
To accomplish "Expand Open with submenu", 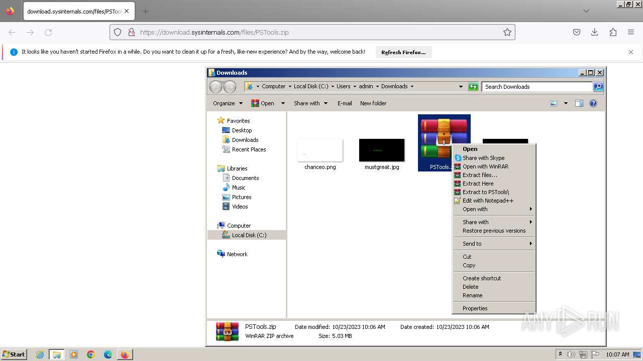I will 494,209.
